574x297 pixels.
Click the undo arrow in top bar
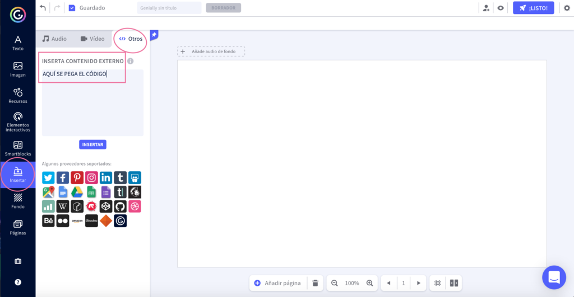point(43,8)
